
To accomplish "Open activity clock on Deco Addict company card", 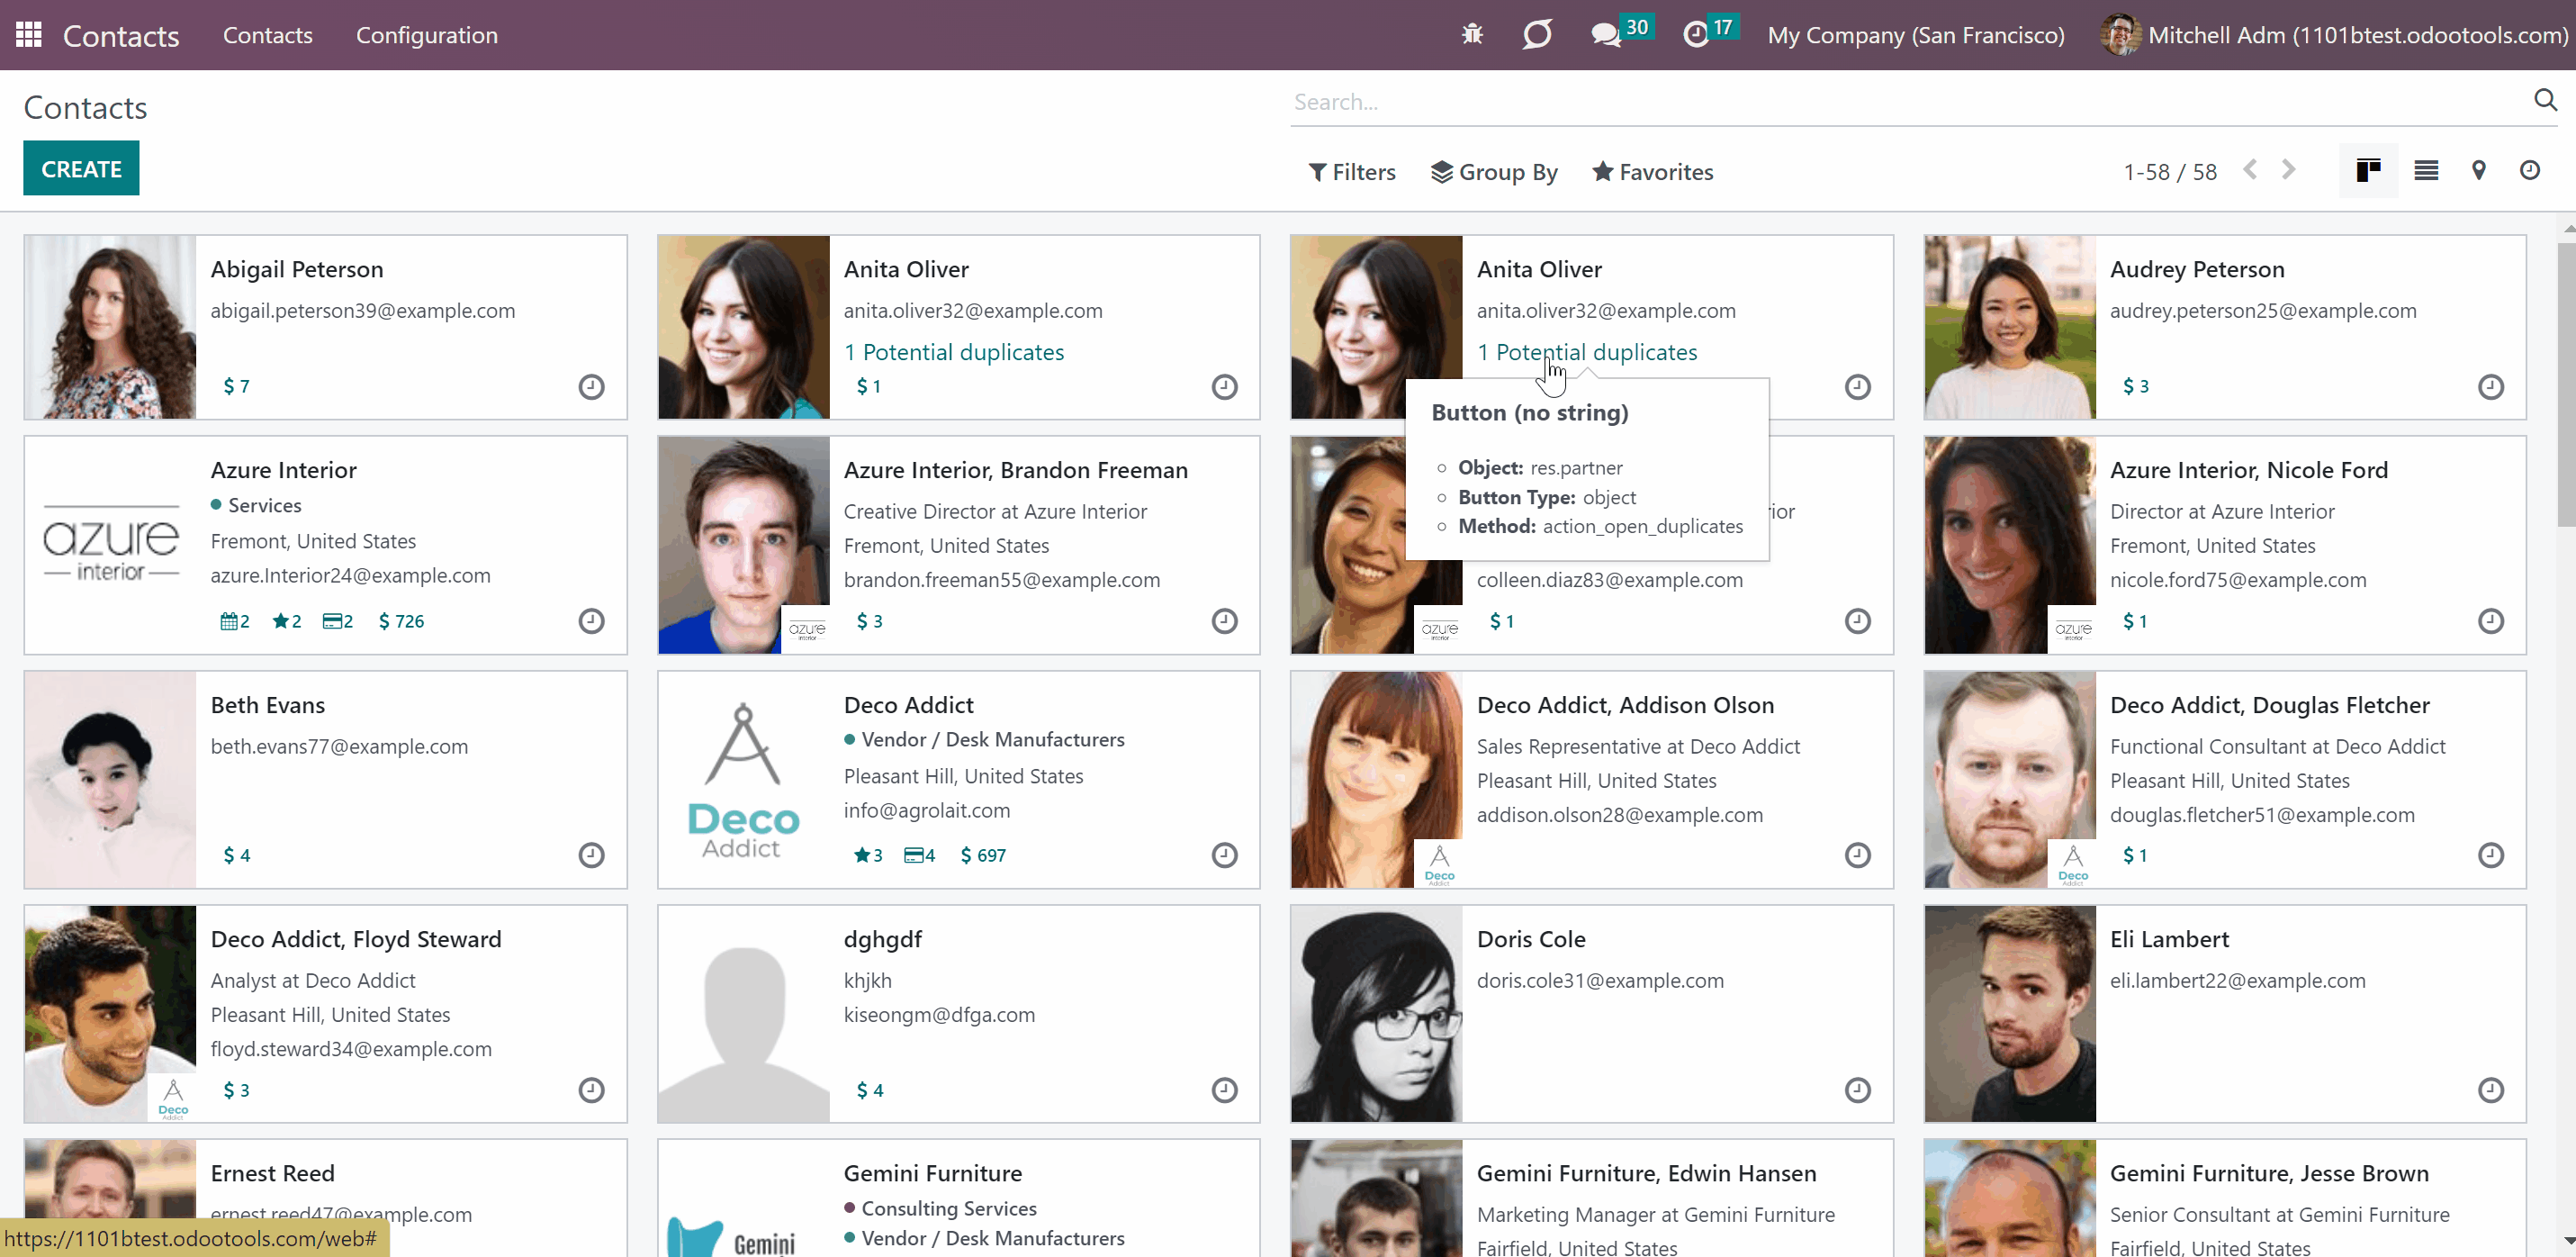I will pyautogui.click(x=1225, y=855).
